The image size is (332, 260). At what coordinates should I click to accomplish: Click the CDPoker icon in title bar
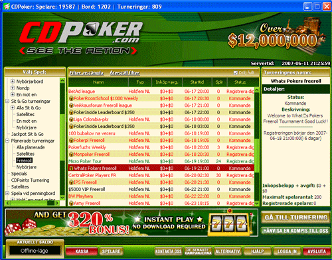pyautogui.click(x=7, y=7)
